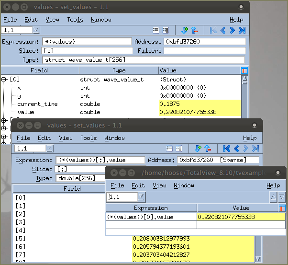Click the dive-in arrow with green plus in top window
288x265 pixels.
(185, 30)
